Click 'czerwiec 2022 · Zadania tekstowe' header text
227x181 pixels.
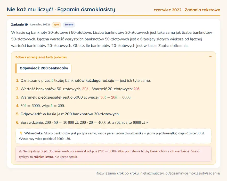[x=187, y=10]
